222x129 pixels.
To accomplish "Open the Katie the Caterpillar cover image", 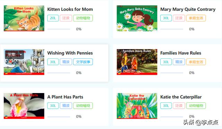I will coord(137,106).
